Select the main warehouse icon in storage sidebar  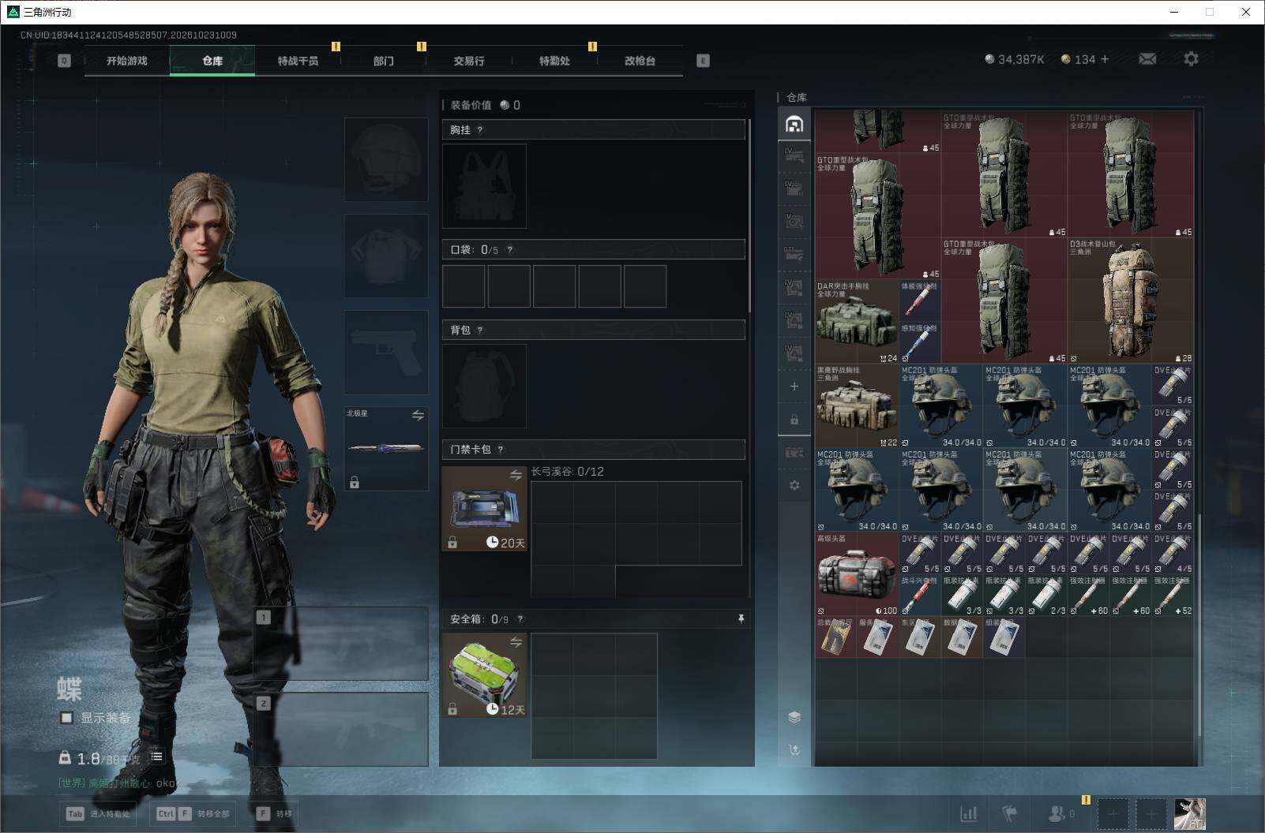click(x=794, y=124)
